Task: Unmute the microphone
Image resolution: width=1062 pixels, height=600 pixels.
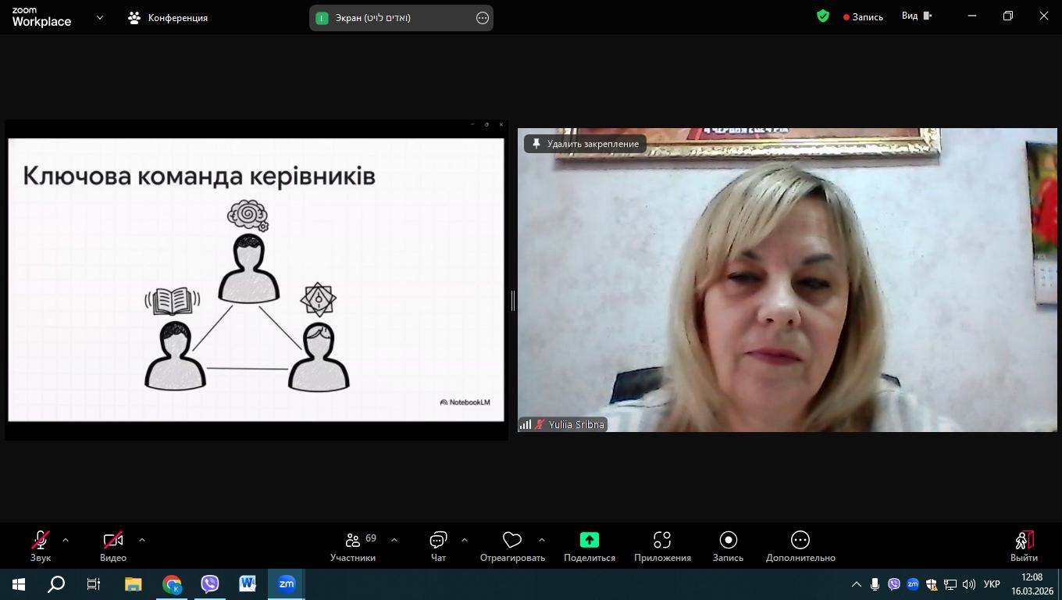Action: 41,545
